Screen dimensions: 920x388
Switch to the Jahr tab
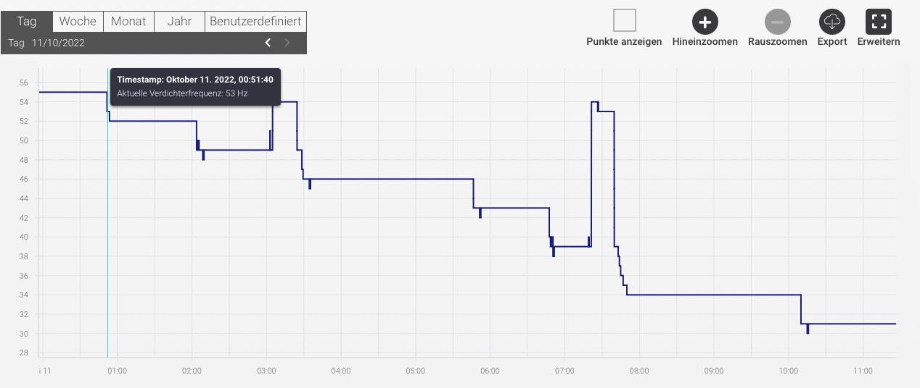(x=179, y=22)
